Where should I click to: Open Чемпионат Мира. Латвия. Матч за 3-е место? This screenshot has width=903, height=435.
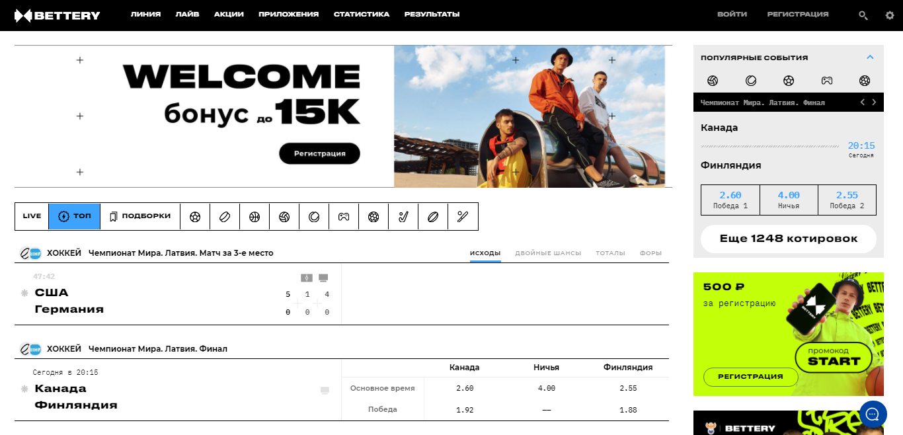tap(180, 253)
